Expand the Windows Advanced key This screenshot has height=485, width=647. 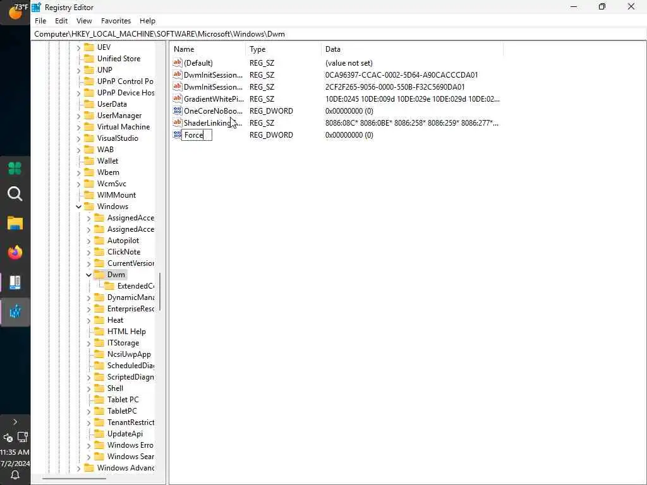(x=78, y=468)
